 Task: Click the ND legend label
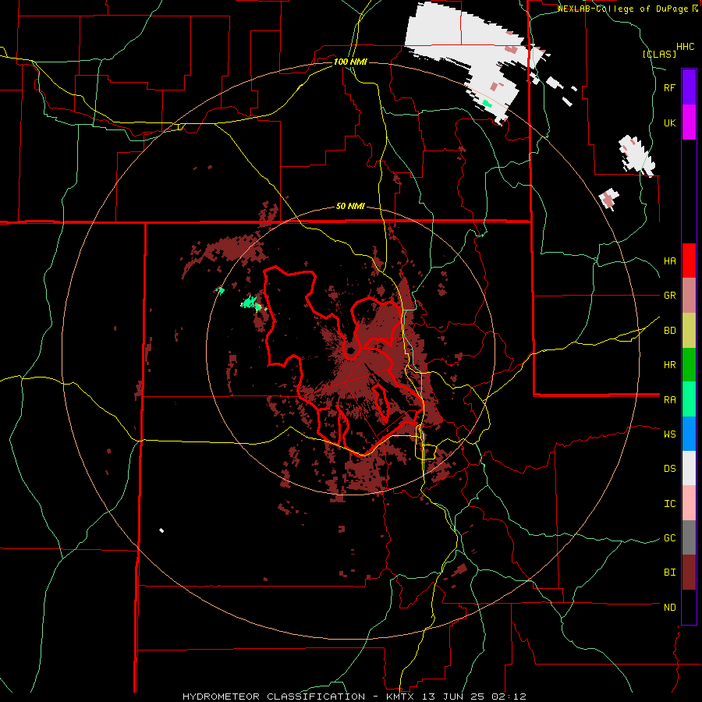tap(669, 608)
